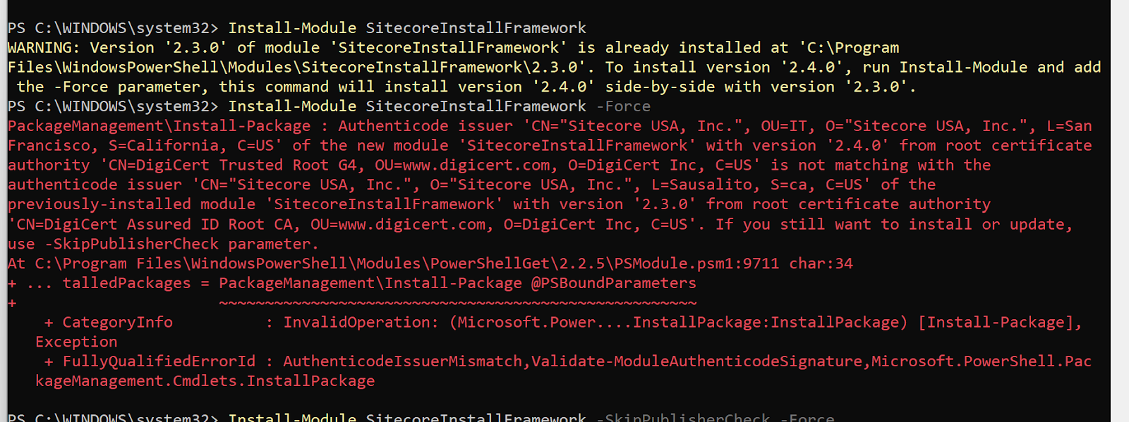Click the L=Sausalito text

click(x=707, y=185)
